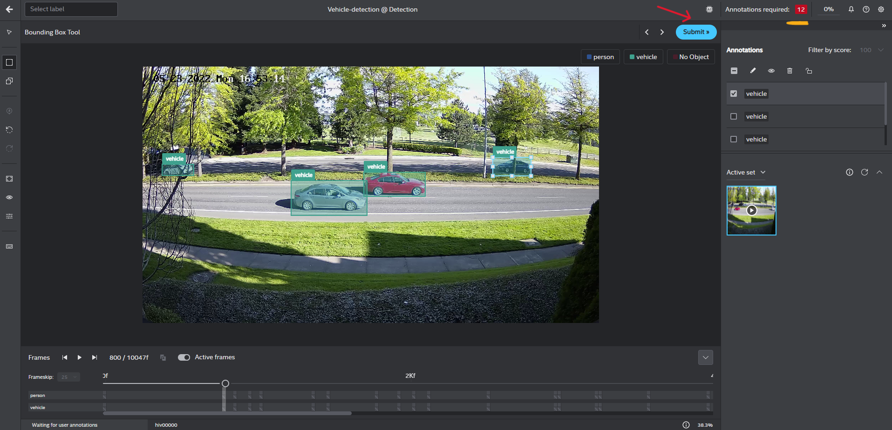Image resolution: width=892 pixels, height=430 pixels.
Task: Open the Frameskip dropdown
Action: [x=68, y=377]
